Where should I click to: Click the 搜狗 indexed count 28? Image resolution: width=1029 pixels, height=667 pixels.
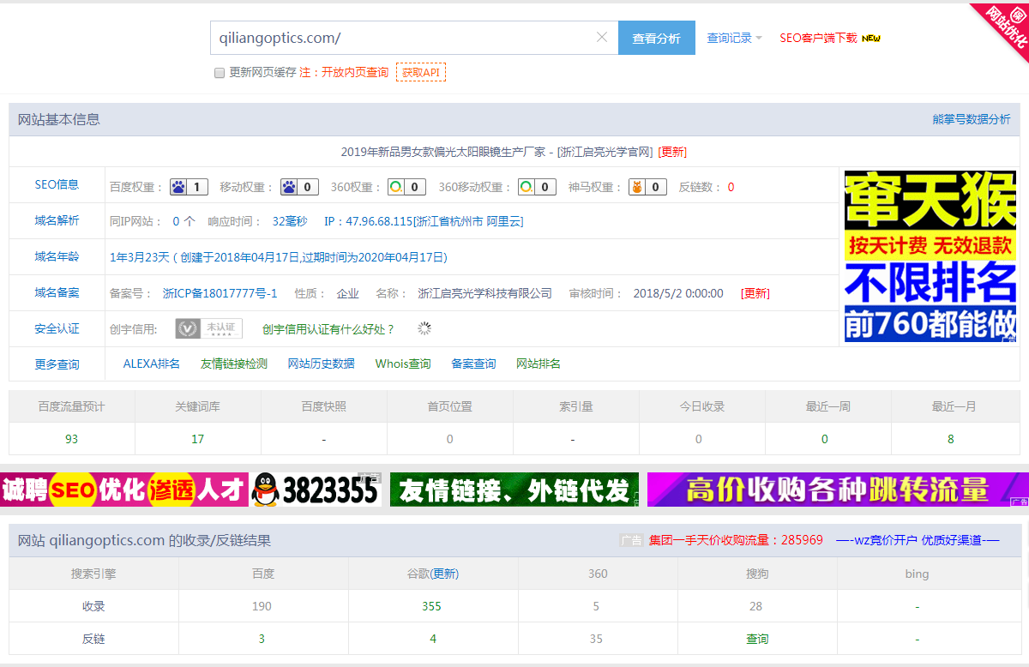[755, 606]
